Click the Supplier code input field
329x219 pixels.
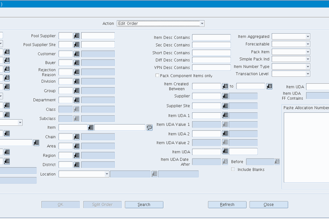point(206,96)
